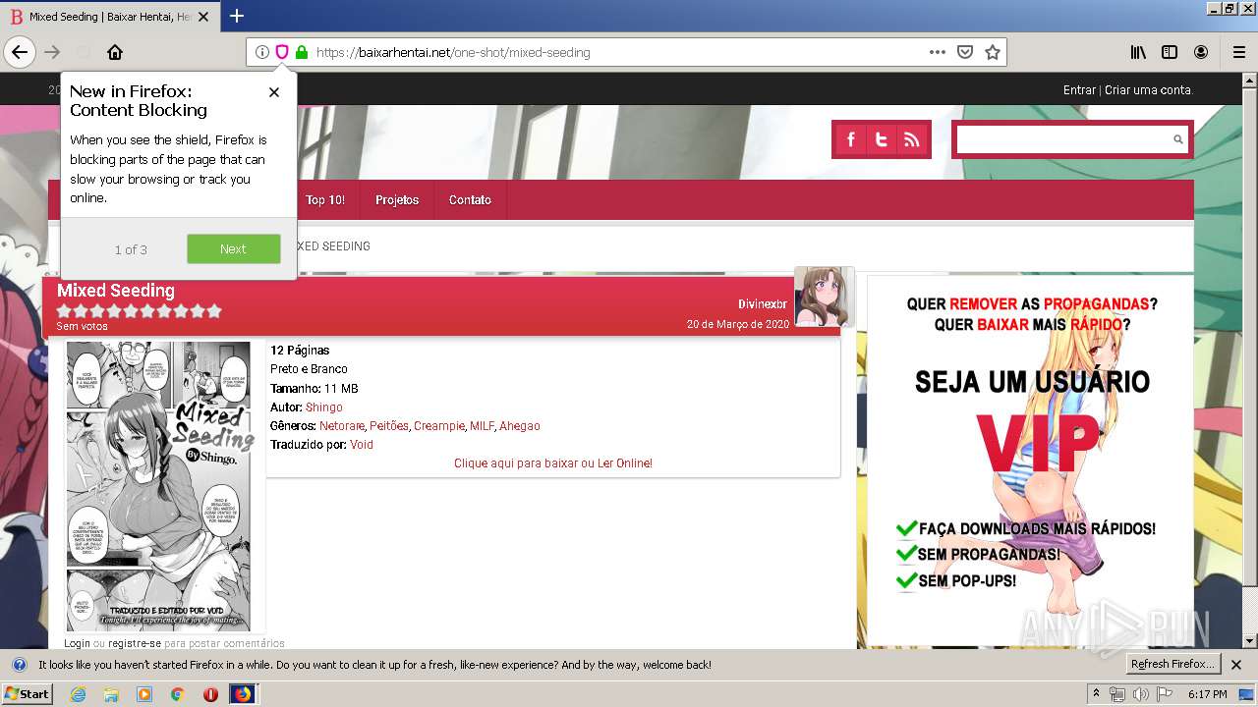Viewport: 1258px width, 707px height.
Task: Open the Mixed Seeding cover thumbnail
Action: click(158, 486)
